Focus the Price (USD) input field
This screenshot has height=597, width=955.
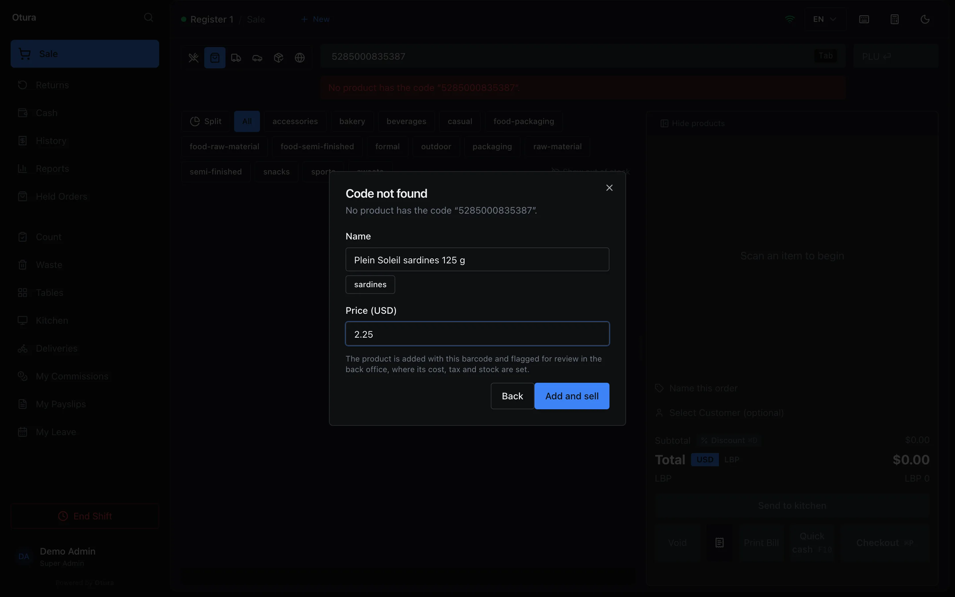[x=477, y=334]
